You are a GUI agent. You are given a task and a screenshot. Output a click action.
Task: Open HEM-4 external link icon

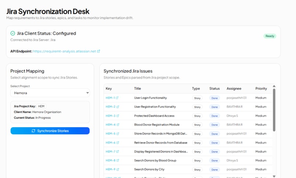pyautogui.click(x=118, y=125)
